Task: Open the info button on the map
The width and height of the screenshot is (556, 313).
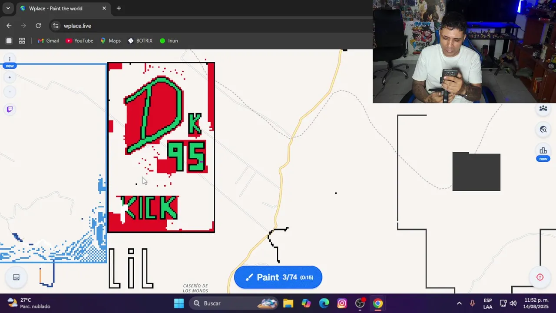Action: point(10,59)
